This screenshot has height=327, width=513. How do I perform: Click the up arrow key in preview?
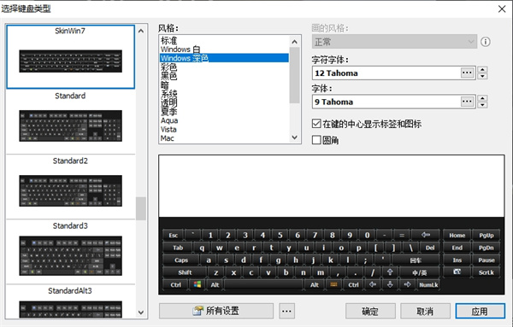pyautogui.click(x=390, y=272)
